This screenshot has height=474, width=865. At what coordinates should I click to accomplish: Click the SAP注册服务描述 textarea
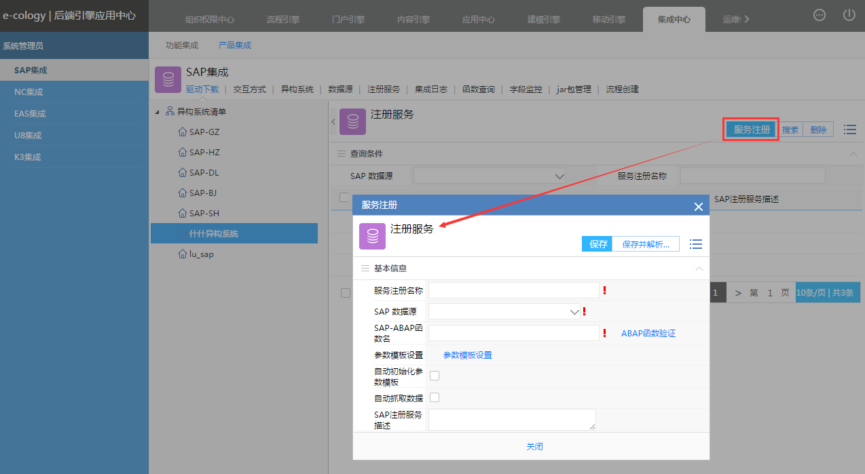click(x=512, y=419)
